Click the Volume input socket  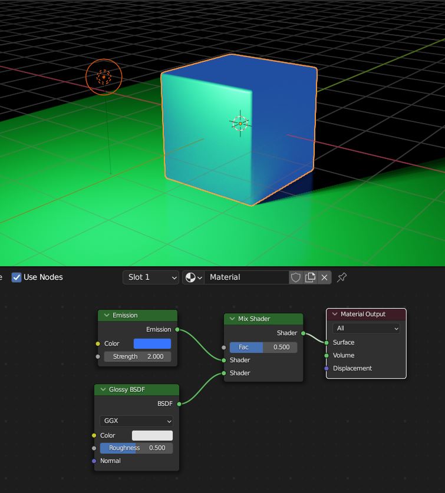coord(327,355)
